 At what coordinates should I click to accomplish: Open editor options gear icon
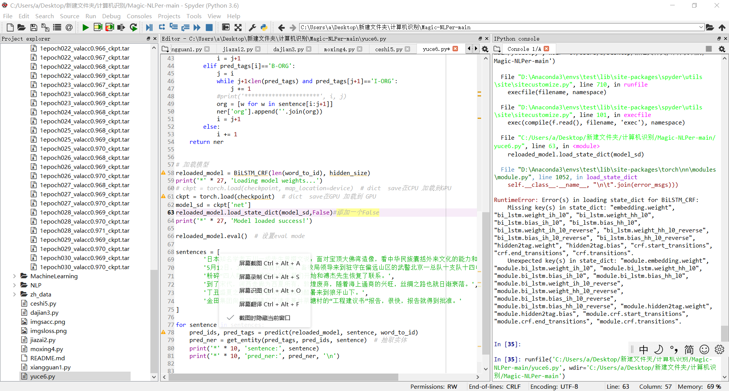coord(485,49)
